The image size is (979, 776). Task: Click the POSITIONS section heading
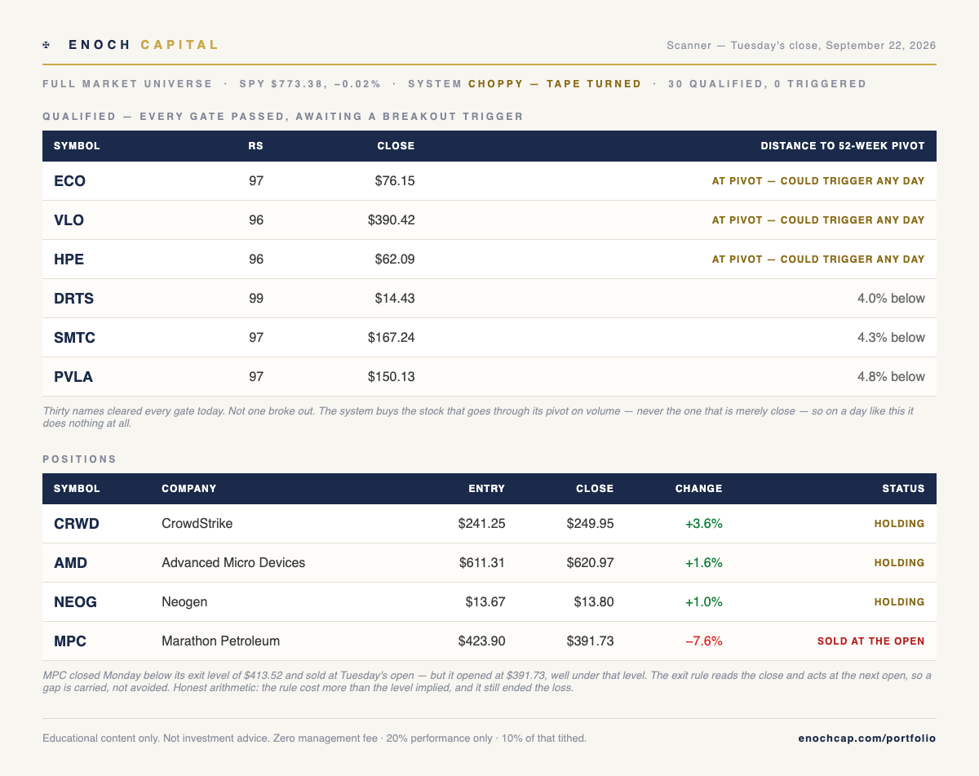79,459
